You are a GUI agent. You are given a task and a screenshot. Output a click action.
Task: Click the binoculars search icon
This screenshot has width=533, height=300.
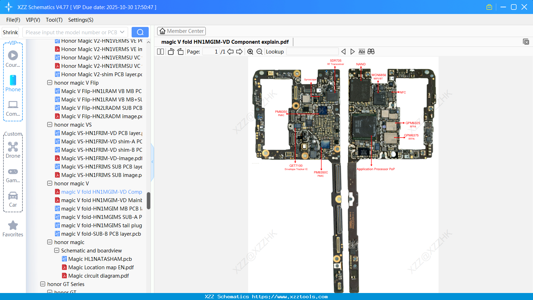pyautogui.click(x=371, y=52)
